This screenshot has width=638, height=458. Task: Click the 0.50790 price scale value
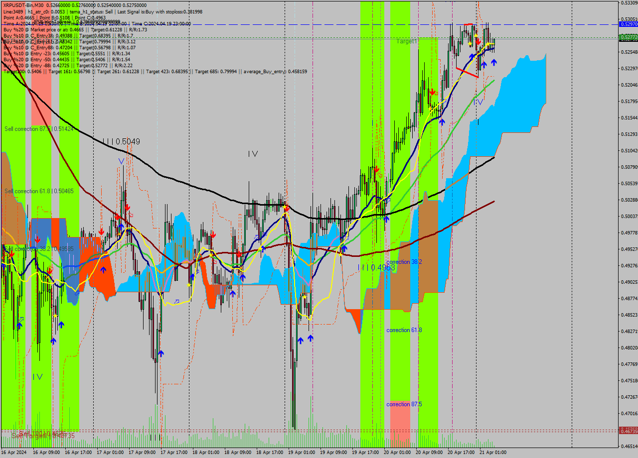(x=629, y=167)
